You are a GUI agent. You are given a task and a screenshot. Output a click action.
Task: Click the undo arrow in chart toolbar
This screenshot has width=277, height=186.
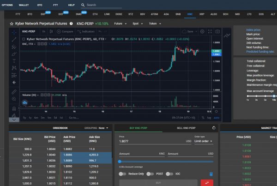[100, 31]
